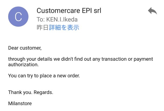Screen dimensions: 164x111
Task: Tap the reply arrow icon
Action: point(152,11)
